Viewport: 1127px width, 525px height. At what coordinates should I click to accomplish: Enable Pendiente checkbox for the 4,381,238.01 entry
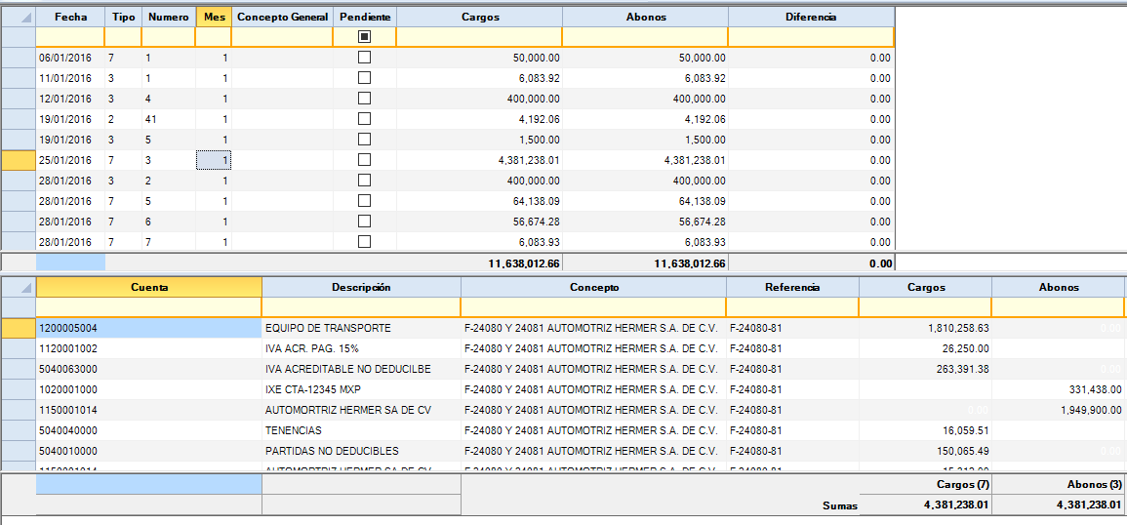point(364,160)
